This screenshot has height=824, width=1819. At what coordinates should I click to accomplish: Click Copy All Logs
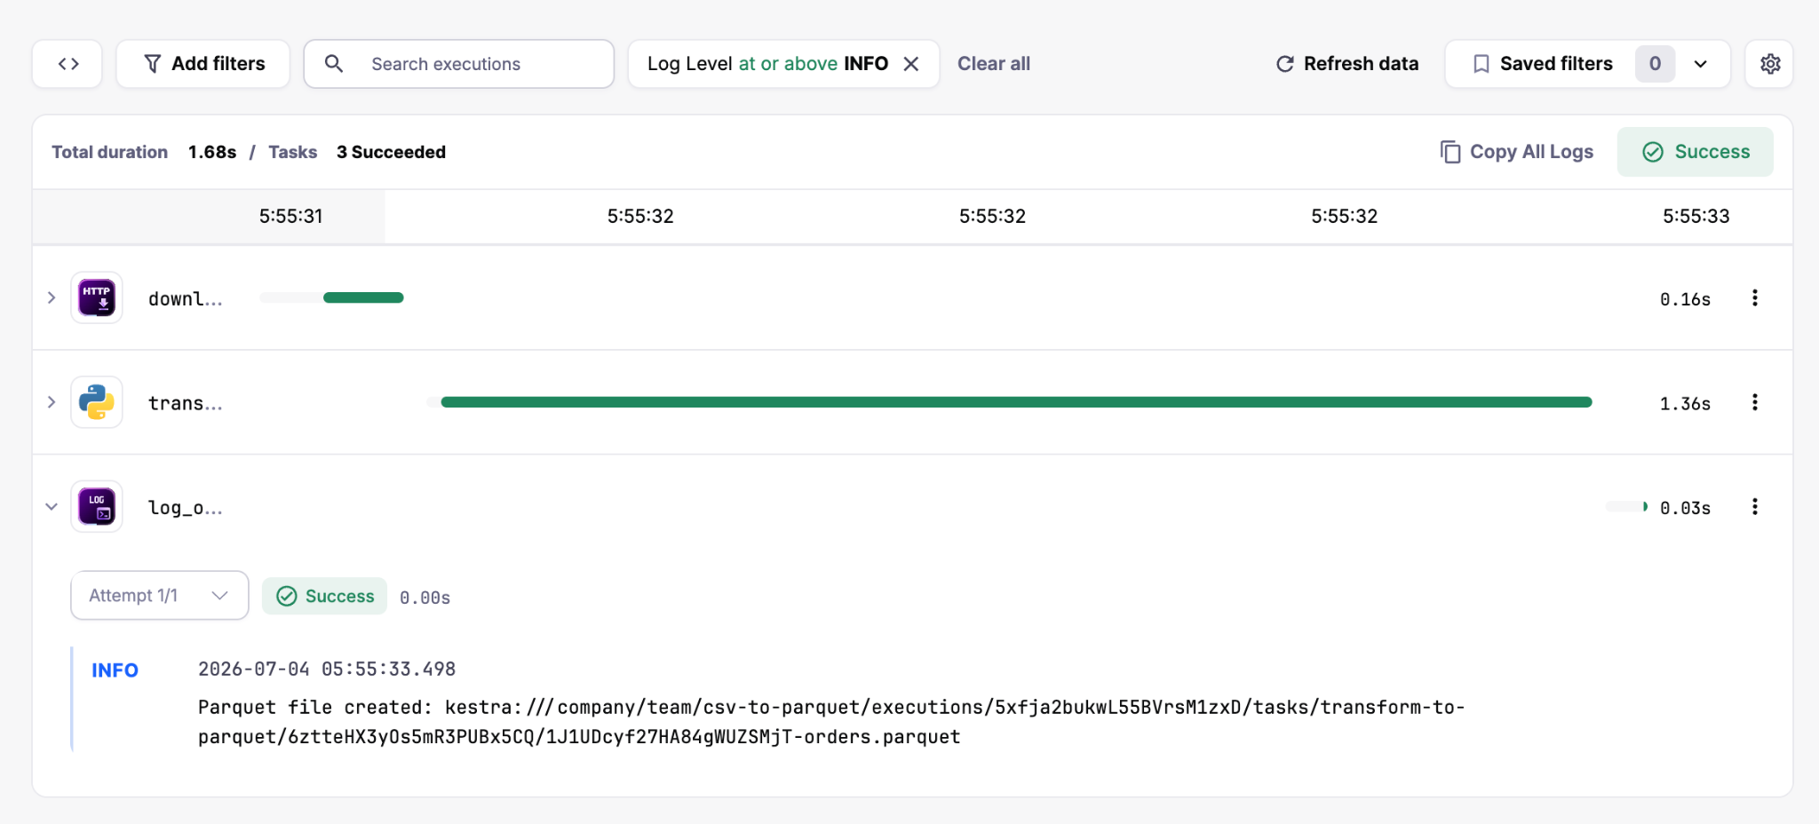tap(1517, 152)
